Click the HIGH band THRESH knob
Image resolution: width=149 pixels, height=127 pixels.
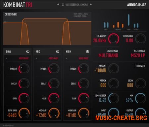point(84,69)
